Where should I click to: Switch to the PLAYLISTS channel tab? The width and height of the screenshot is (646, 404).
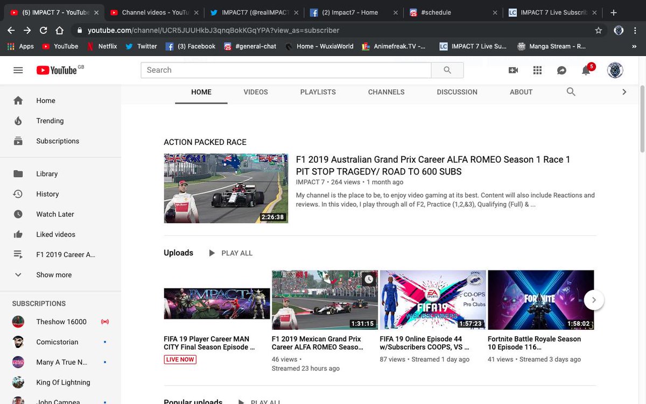tap(318, 92)
